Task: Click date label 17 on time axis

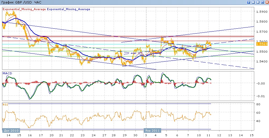Action: 41,135
